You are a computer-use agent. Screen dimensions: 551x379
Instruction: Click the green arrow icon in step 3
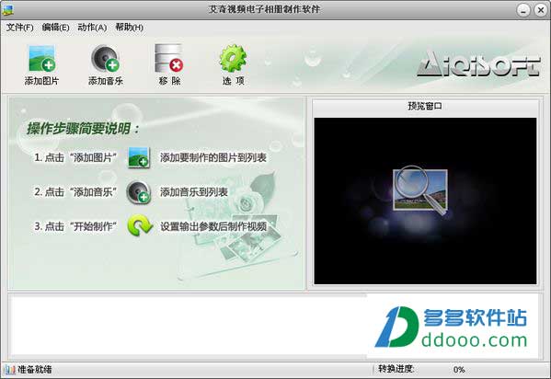tap(140, 225)
